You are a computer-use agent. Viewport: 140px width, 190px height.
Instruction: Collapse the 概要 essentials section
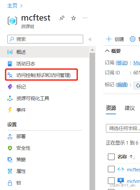pyautogui.click(x=107, y=51)
